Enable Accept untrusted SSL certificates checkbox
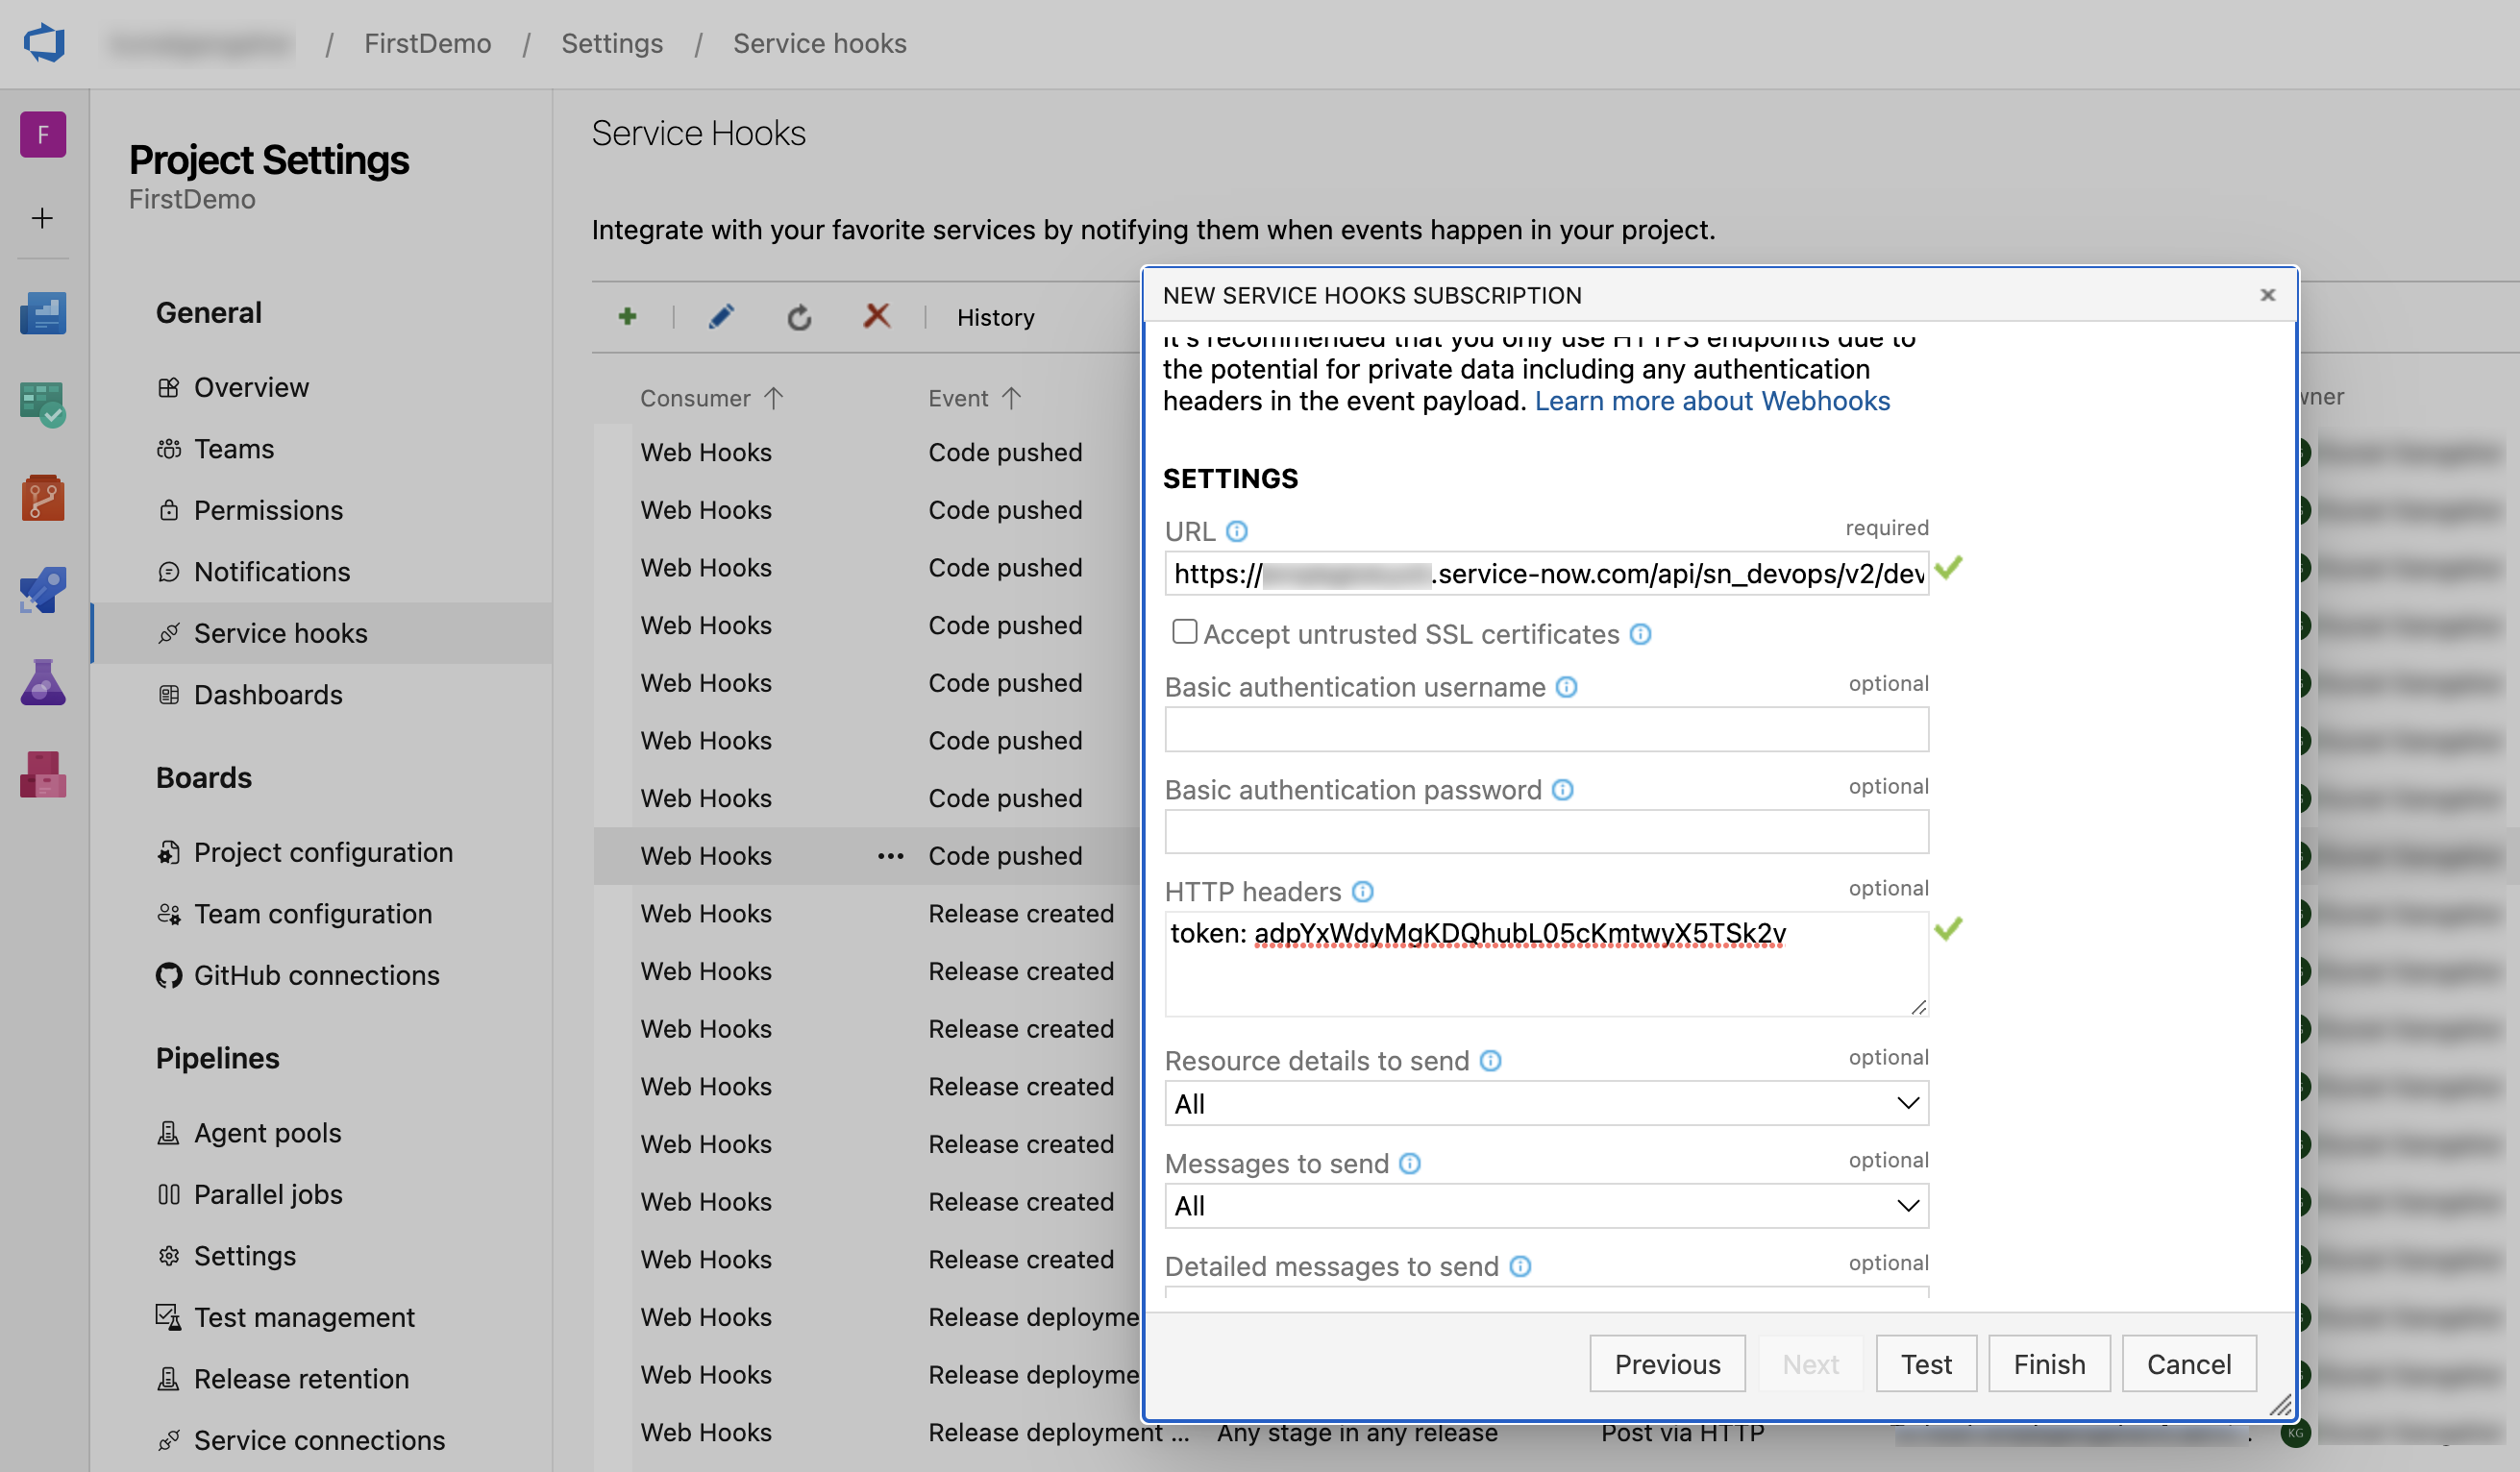 [x=1184, y=632]
